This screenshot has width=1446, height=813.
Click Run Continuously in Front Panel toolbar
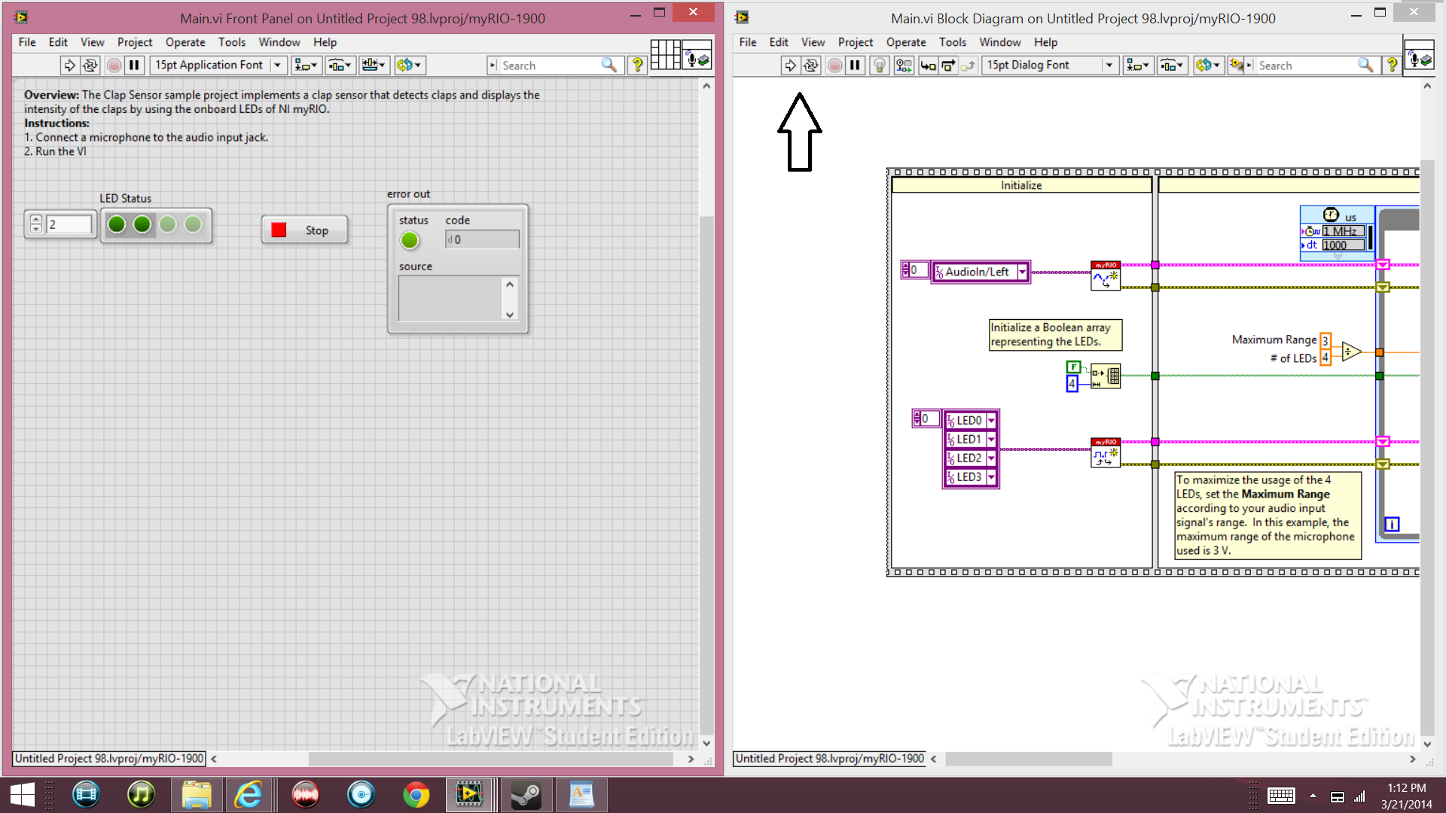90,65
